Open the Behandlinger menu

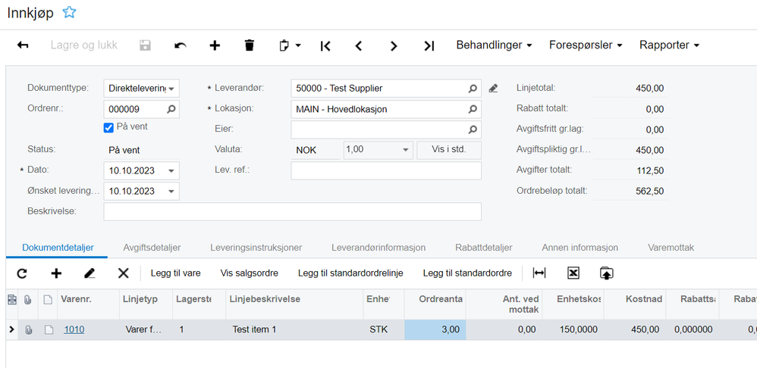(495, 45)
